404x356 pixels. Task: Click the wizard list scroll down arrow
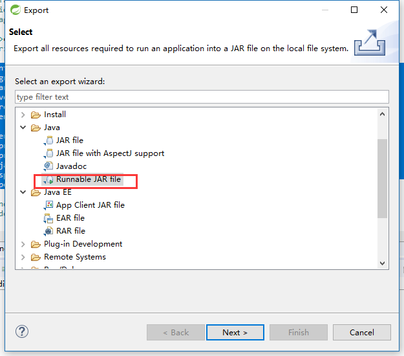point(383,263)
